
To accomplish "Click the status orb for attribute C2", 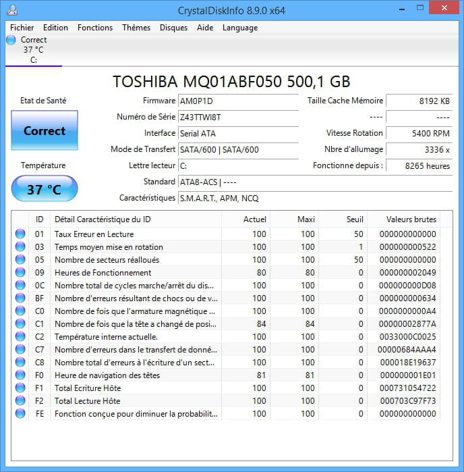I will pos(20,336).
